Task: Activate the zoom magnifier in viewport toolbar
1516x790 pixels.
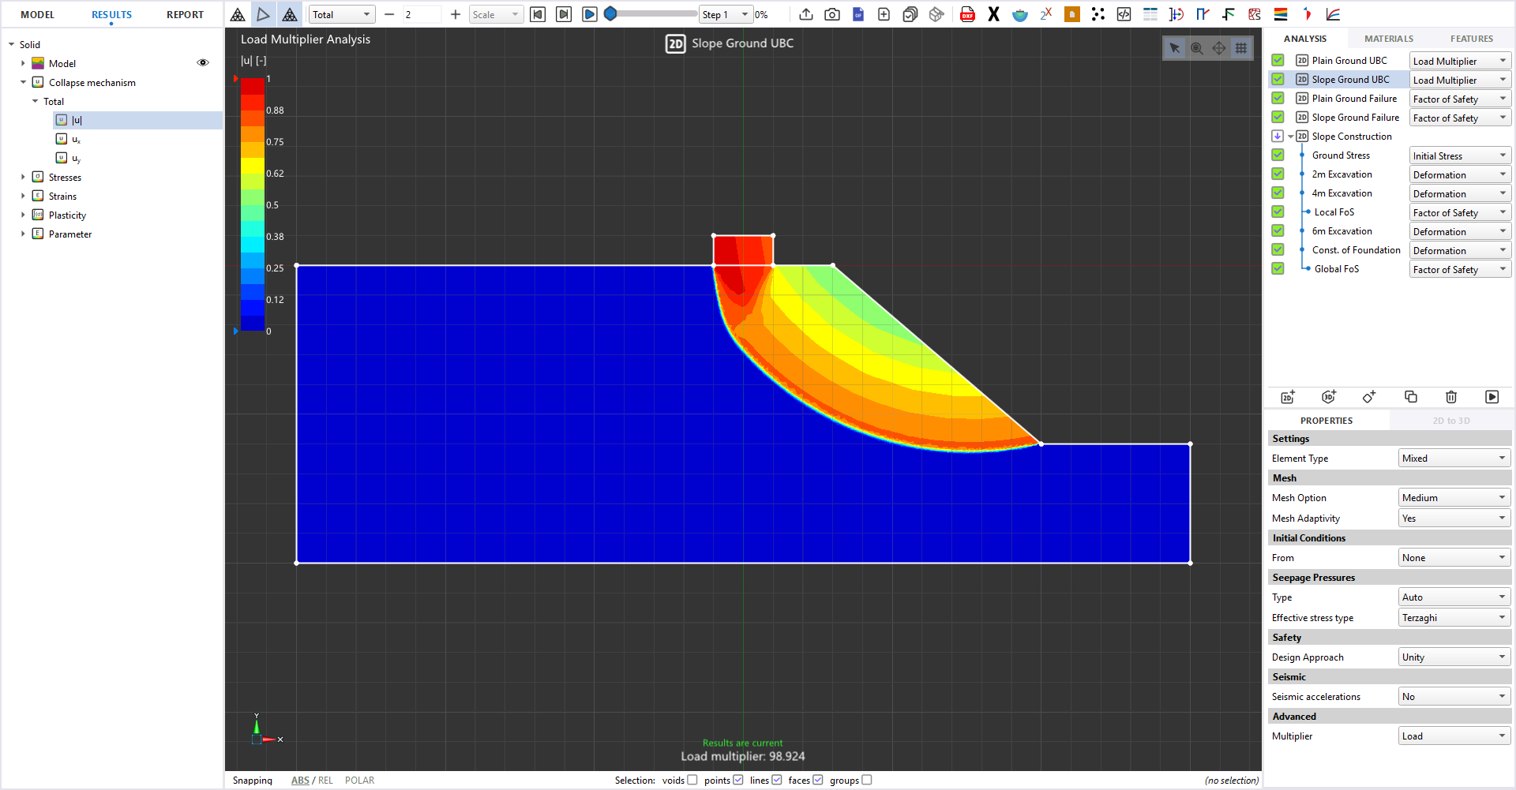Action: [1197, 48]
